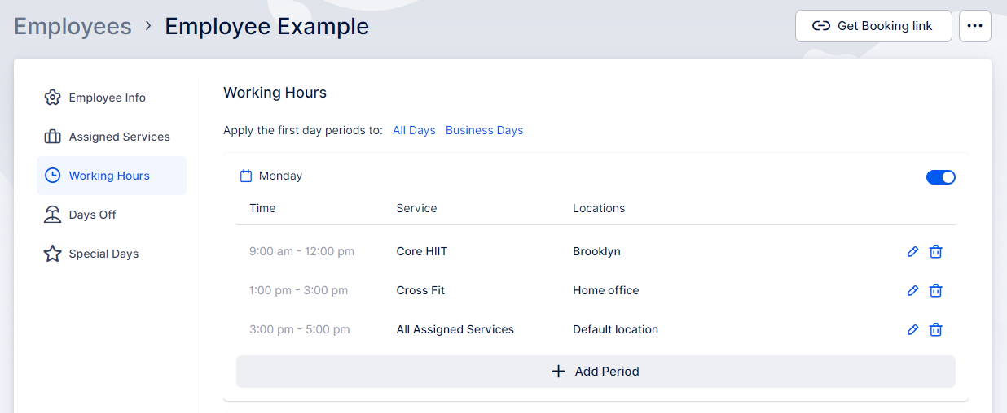Apply first day periods to All Days
1007x413 pixels.
(414, 130)
